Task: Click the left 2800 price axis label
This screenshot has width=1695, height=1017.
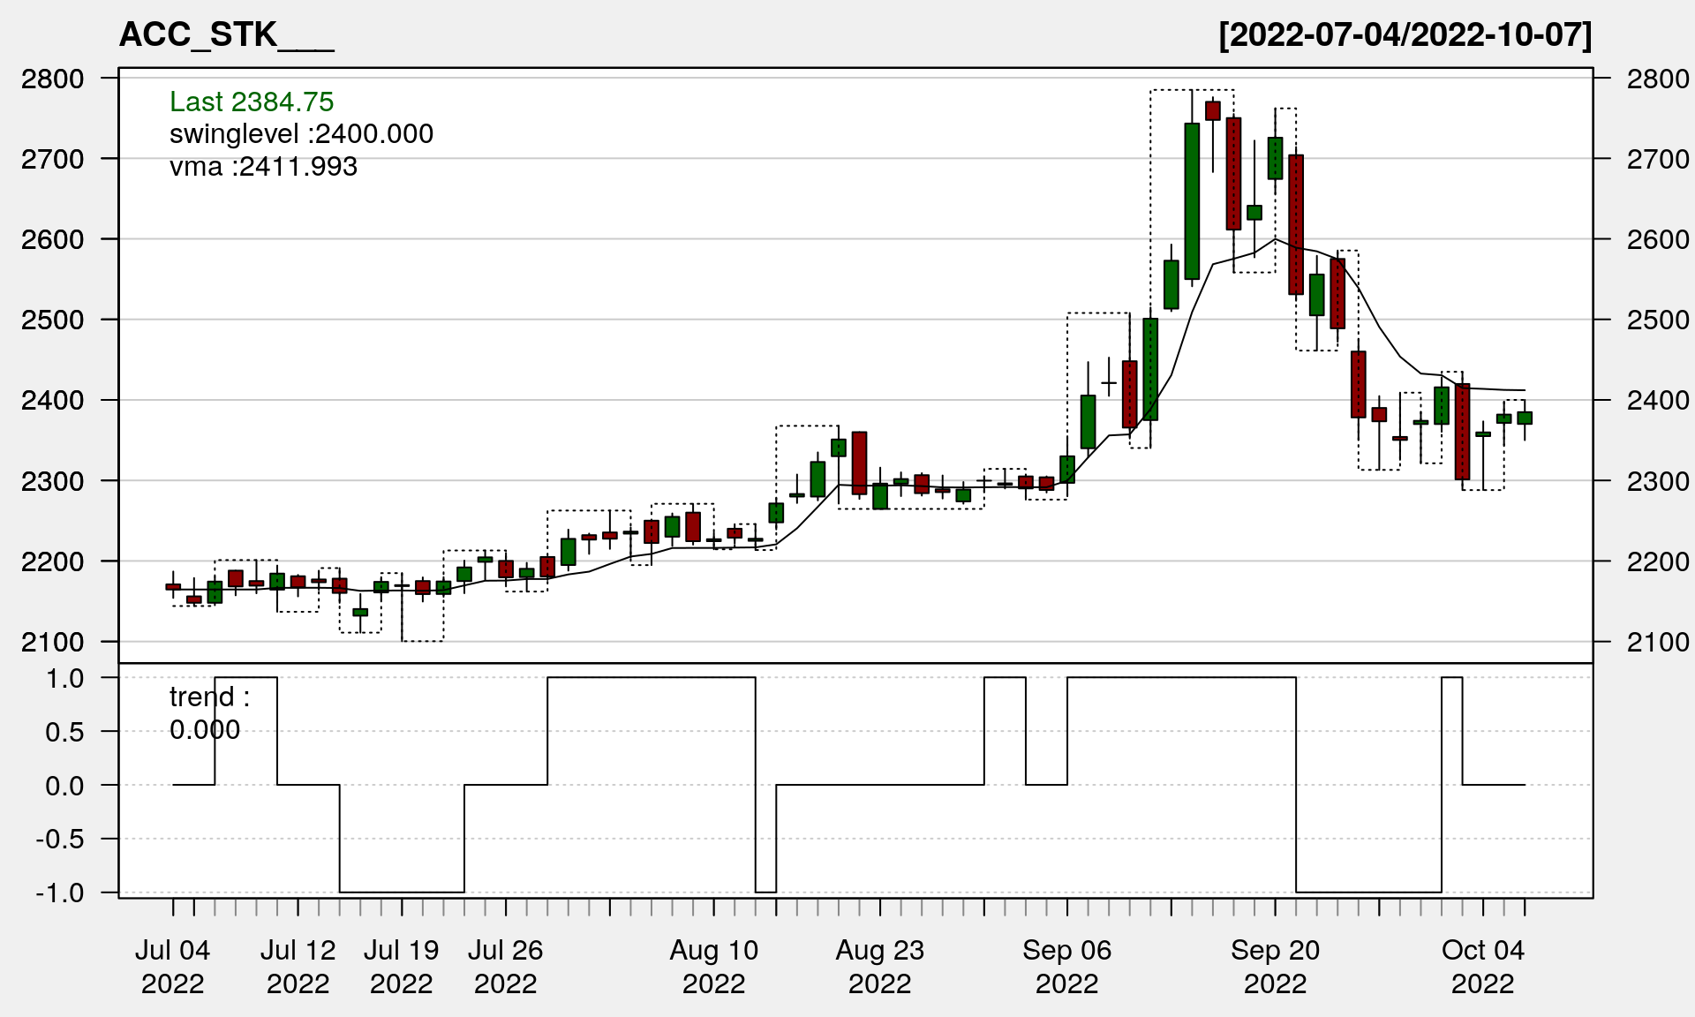Action: 52,79
